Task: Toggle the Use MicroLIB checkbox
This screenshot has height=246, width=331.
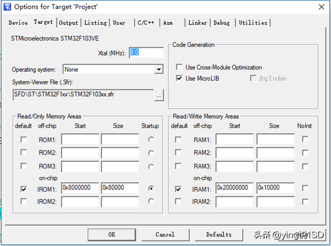Action: (179, 78)
